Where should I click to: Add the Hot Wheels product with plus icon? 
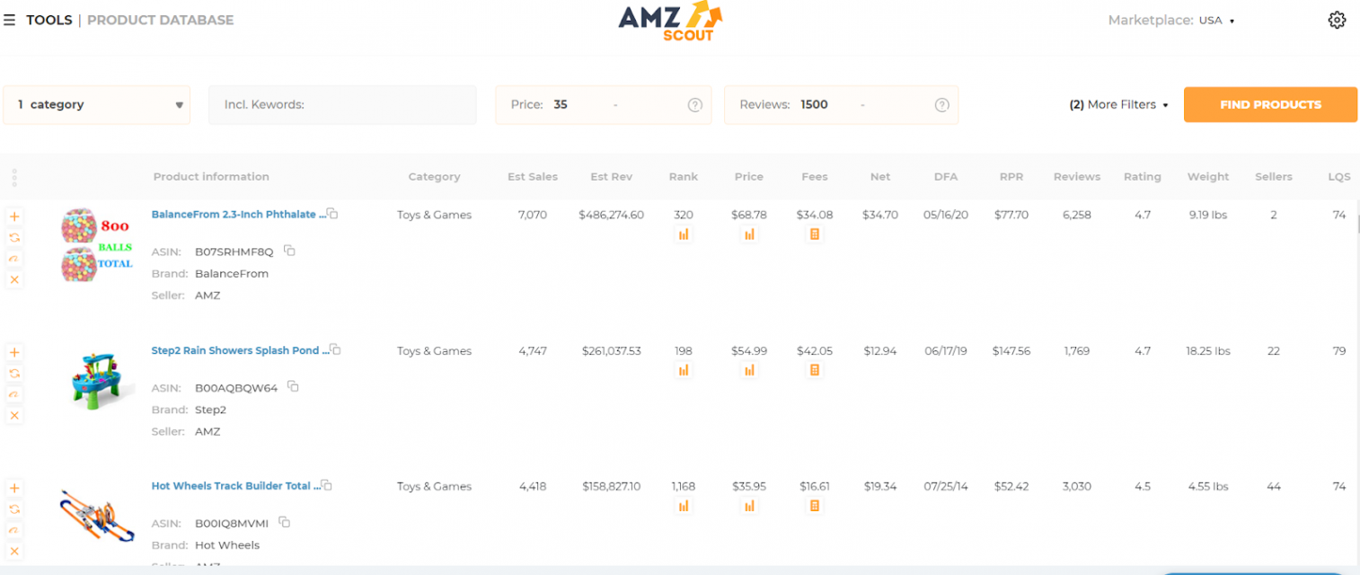(x=14, y=488)
